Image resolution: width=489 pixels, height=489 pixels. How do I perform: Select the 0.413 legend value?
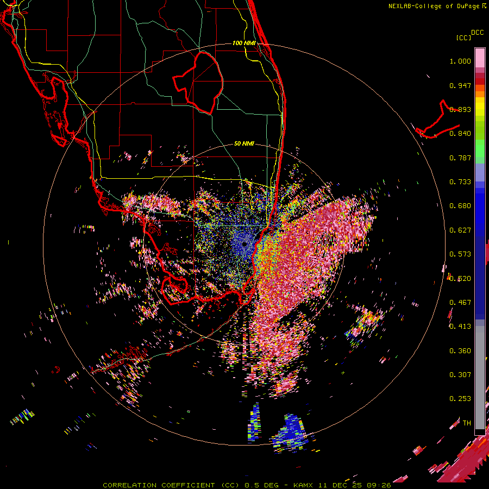(460, 327)
